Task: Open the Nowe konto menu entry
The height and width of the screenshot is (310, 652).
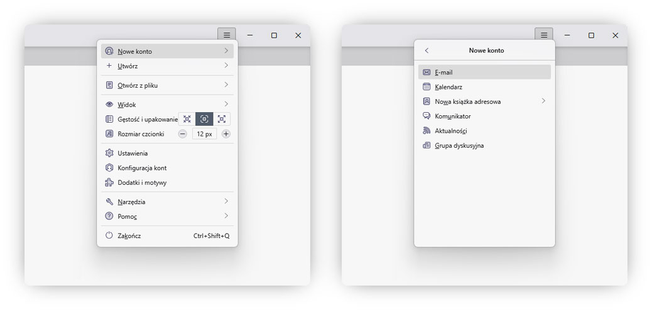Action: [x=167, y=51]
